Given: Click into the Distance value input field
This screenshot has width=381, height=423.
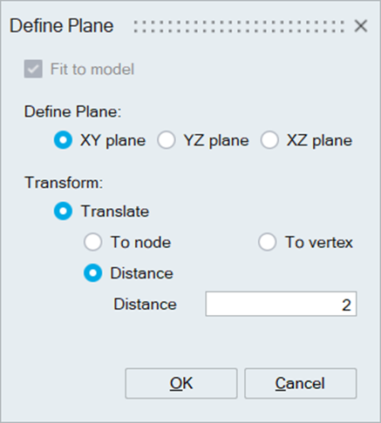Looking at the screenshot, I should pyautogui.click(x=281, y=304).
